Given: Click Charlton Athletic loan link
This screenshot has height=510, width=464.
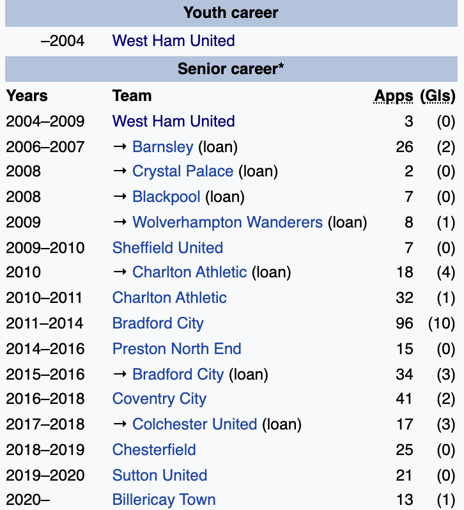Looking at the screenshot, I should click(x=189, y=272).
